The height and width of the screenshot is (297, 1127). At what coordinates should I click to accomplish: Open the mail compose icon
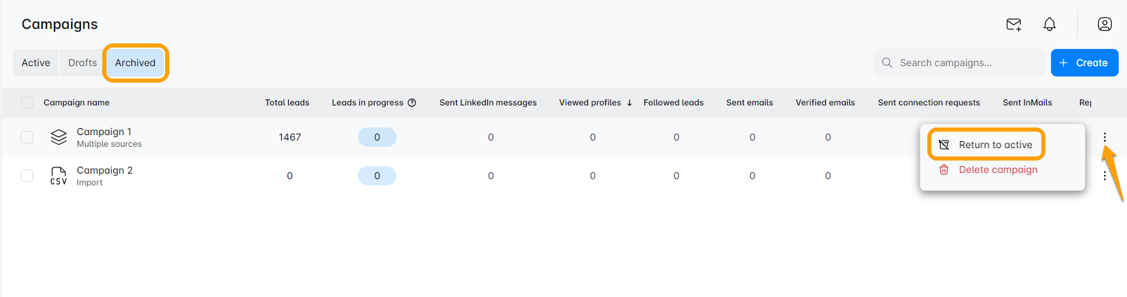1014,25
